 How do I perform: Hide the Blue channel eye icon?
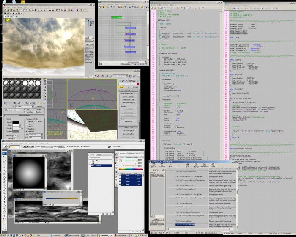[120, 184]
